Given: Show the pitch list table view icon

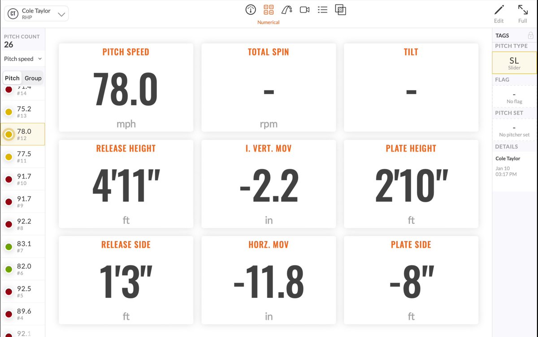Looking at the screenshot, I should click(x=322, y=9).
